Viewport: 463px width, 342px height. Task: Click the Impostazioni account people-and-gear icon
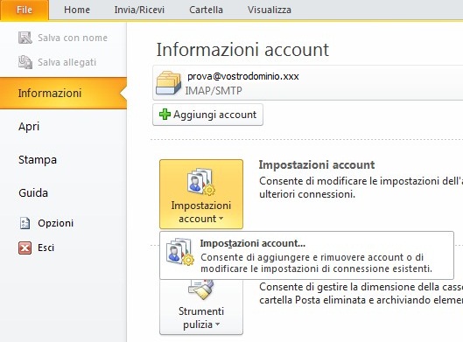click(x=200, y=181)
